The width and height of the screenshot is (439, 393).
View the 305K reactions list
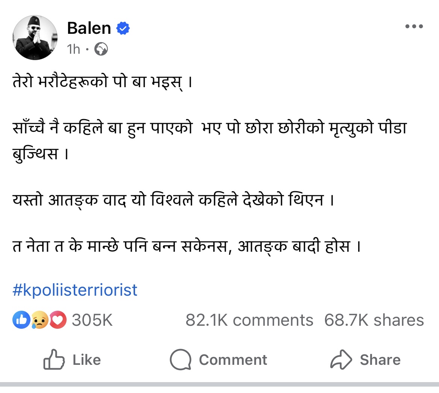pyautogui.click(x=92, y=320)
